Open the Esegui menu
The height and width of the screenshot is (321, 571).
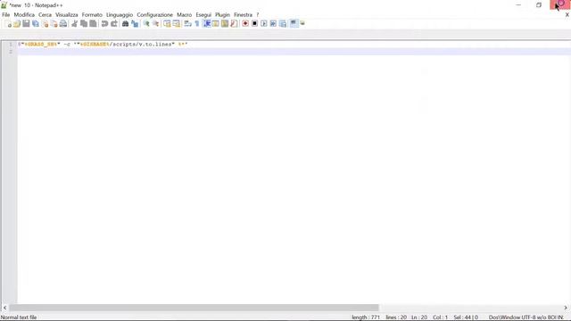pos(203,15)
